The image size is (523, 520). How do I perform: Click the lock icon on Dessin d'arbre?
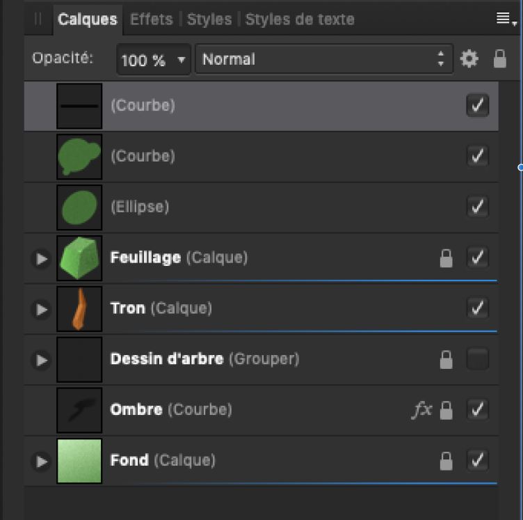click(446, 359)
